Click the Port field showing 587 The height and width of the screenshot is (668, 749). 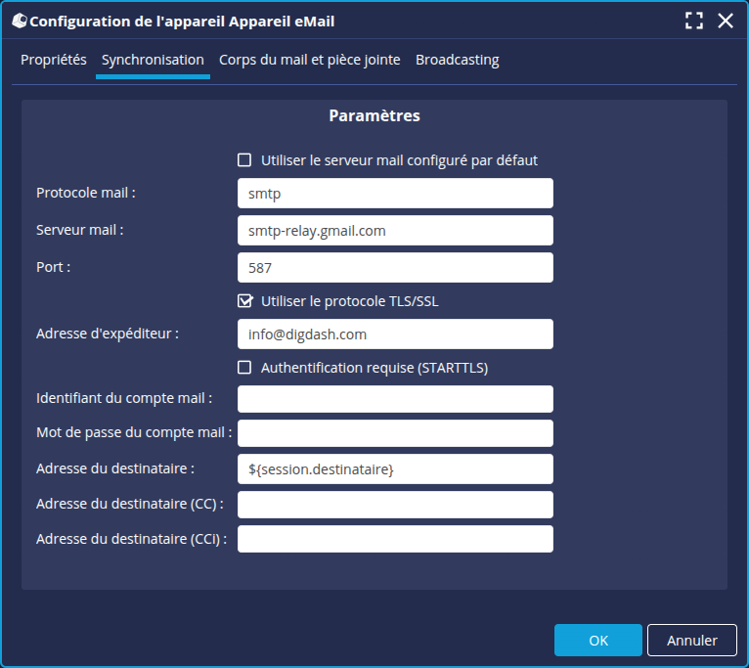tap(395, 268)
